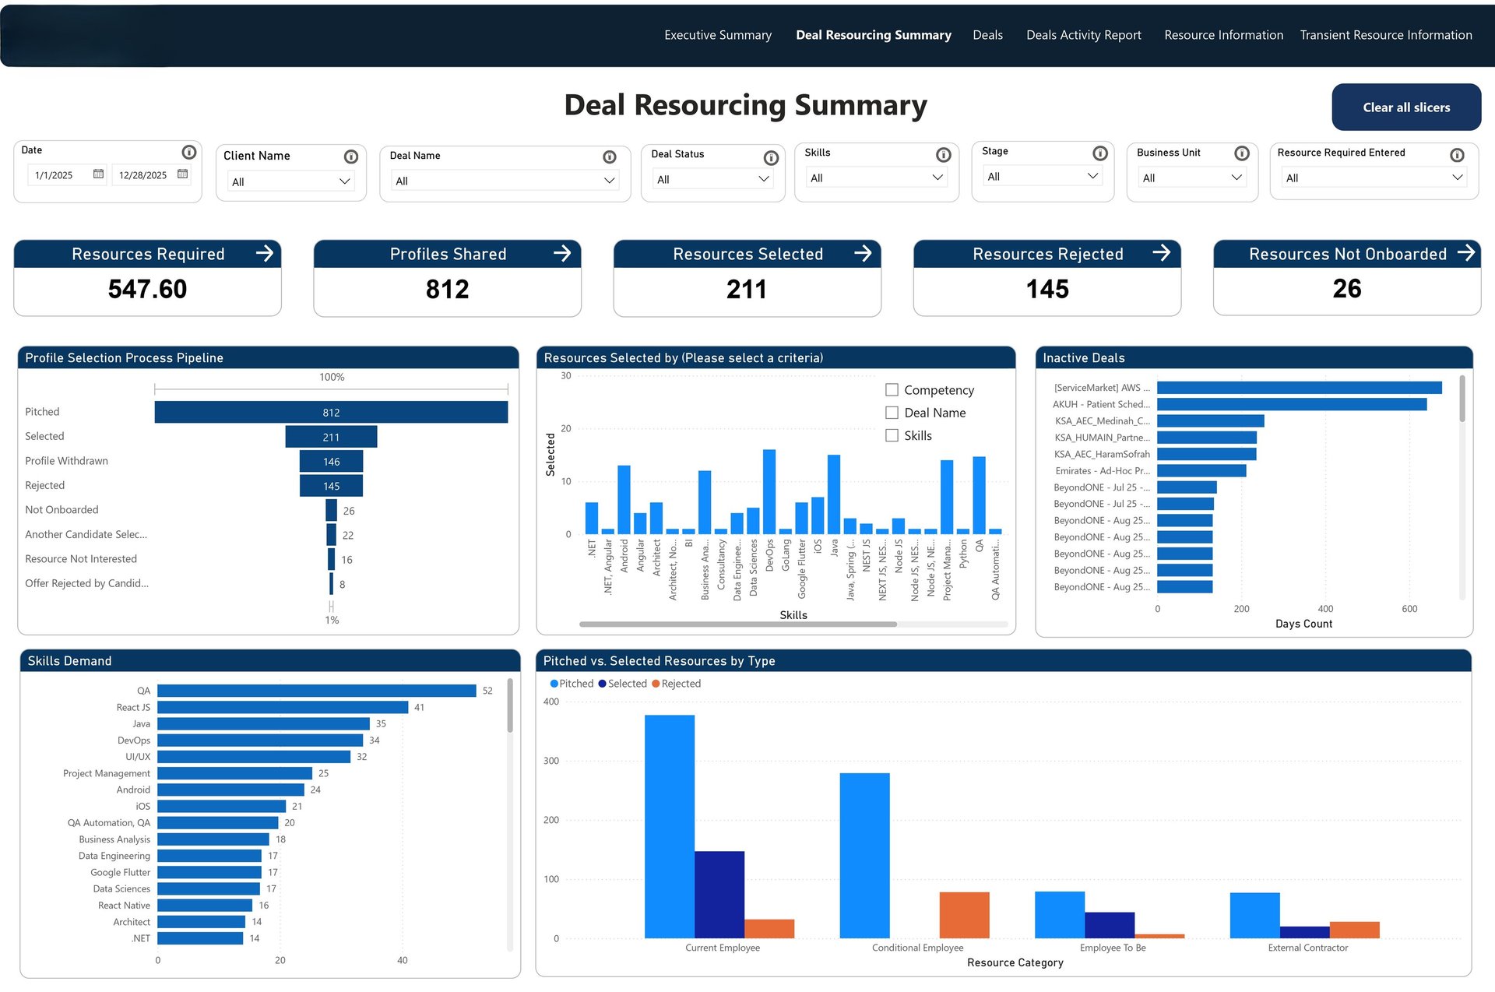The height and width of the screenshot is (992, 1495).
Task: Check the Deal Name criteria checkbox
Action: (x=892, y=413)
